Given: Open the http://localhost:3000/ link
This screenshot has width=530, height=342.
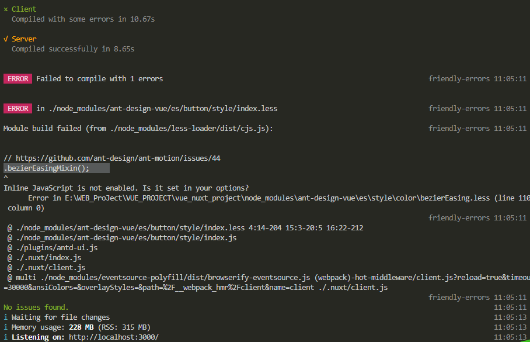Looking at the screenshot, I should 113,337.
